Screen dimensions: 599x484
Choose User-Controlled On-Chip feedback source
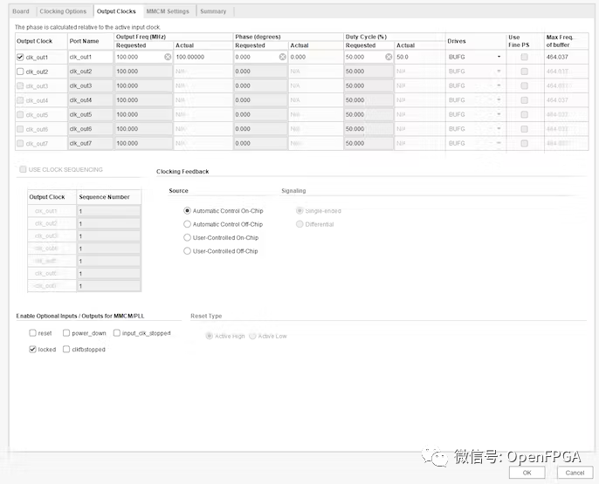tap(187, 237)
